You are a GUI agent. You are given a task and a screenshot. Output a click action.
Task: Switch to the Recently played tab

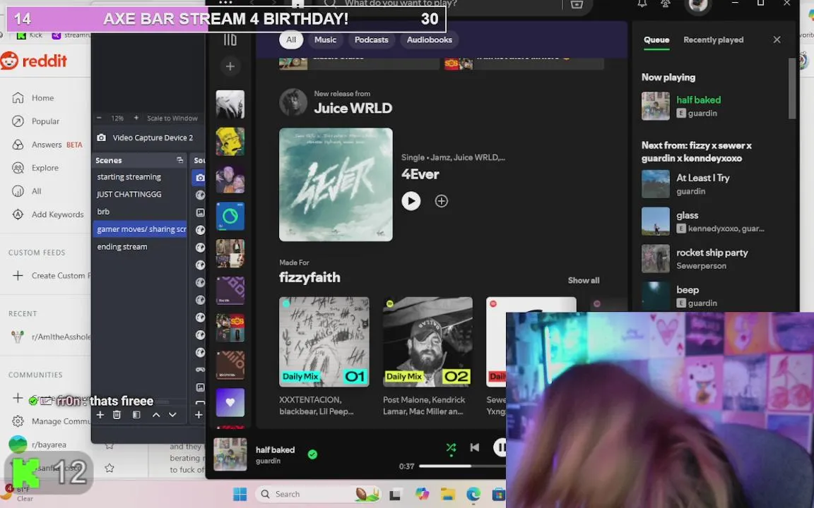(713, 40)
